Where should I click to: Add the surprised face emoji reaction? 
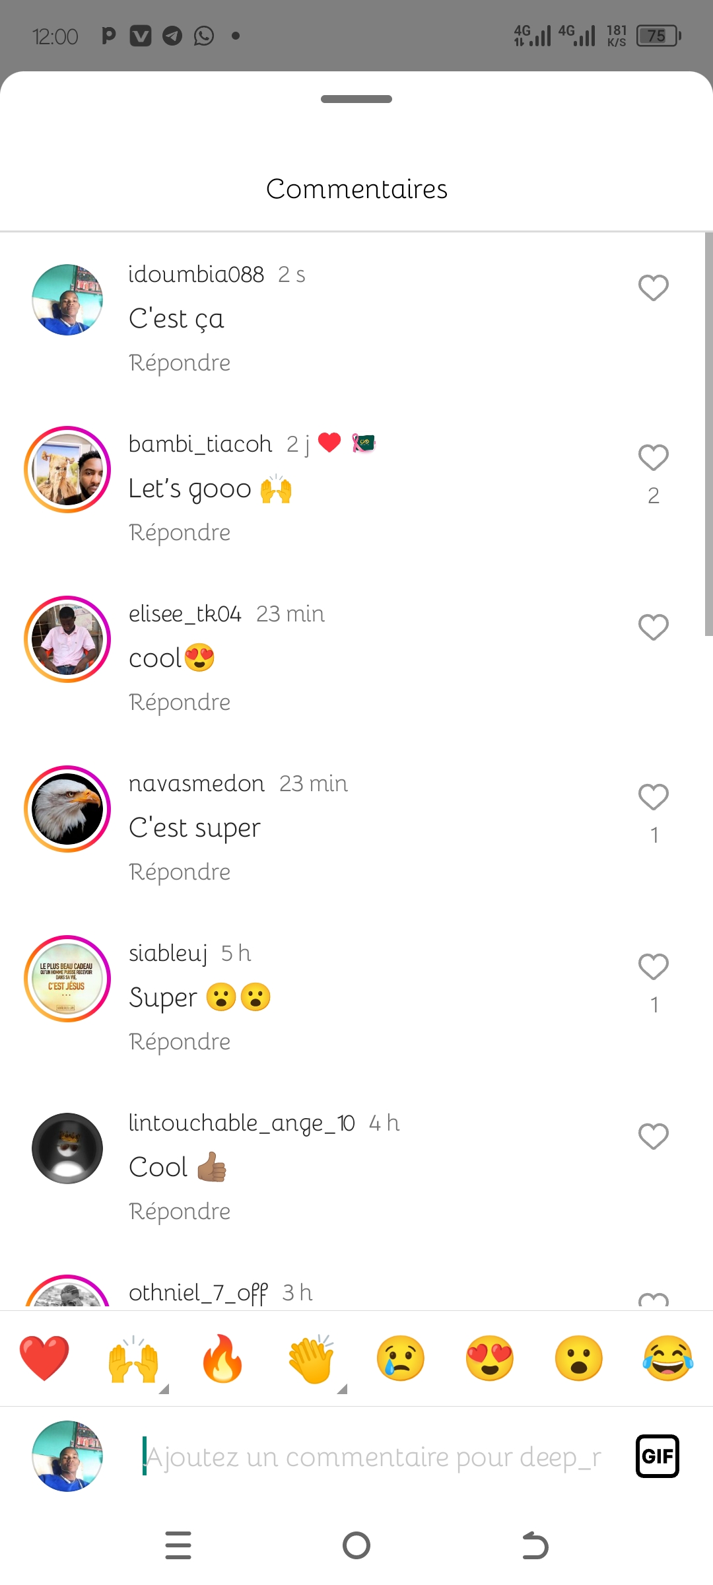pyautogui.click(x=579, y=1358)
